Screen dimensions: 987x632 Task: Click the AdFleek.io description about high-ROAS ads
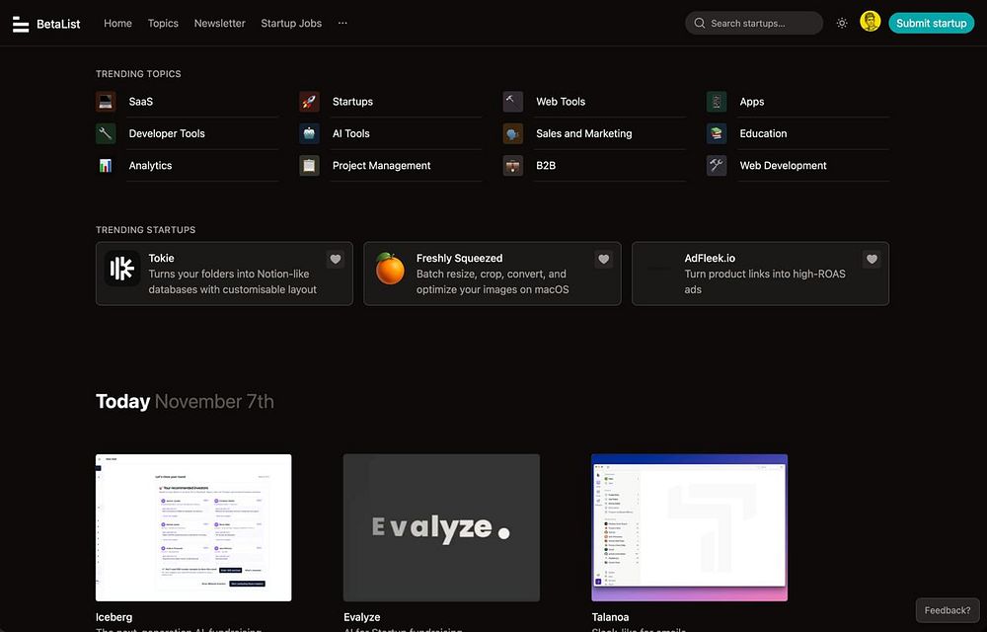(765, 281)
